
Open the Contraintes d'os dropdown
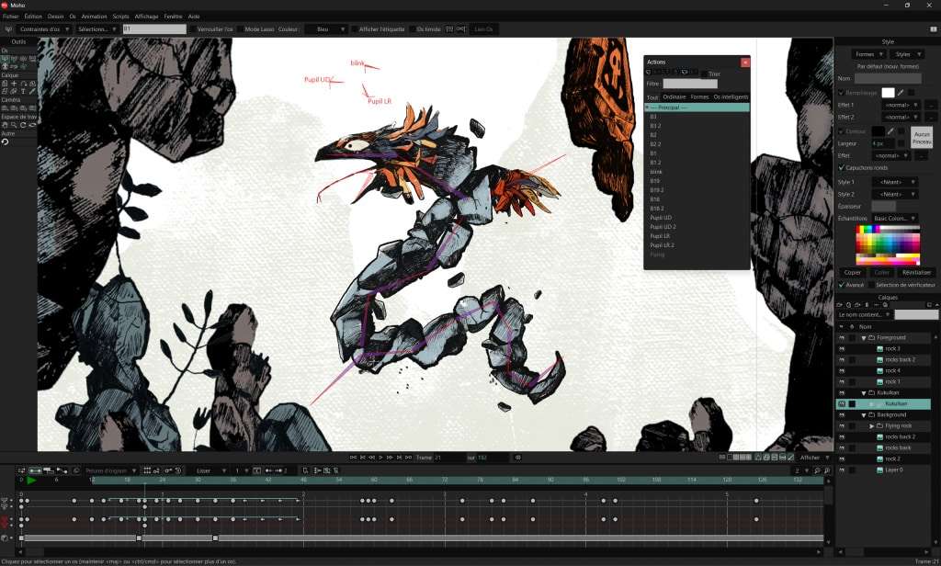pyautogui.click(x=44, y=29)
